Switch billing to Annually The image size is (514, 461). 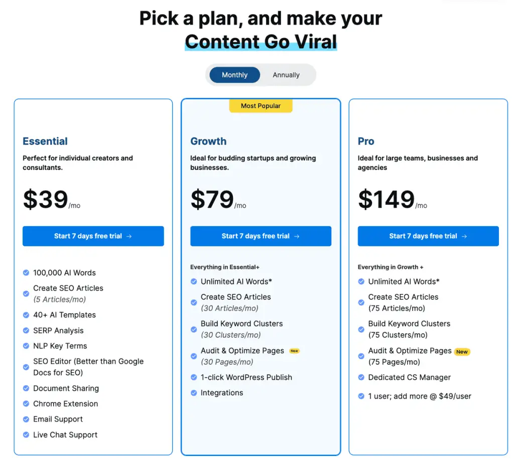tap(286, 75)
